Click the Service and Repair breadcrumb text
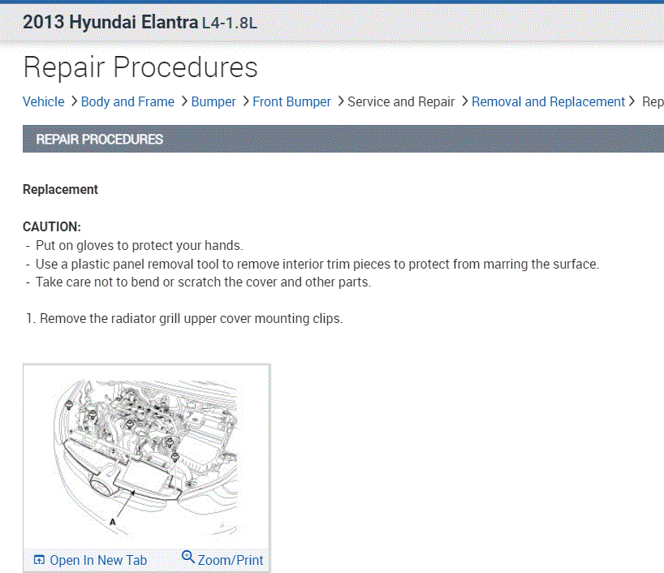 (401, 101)
